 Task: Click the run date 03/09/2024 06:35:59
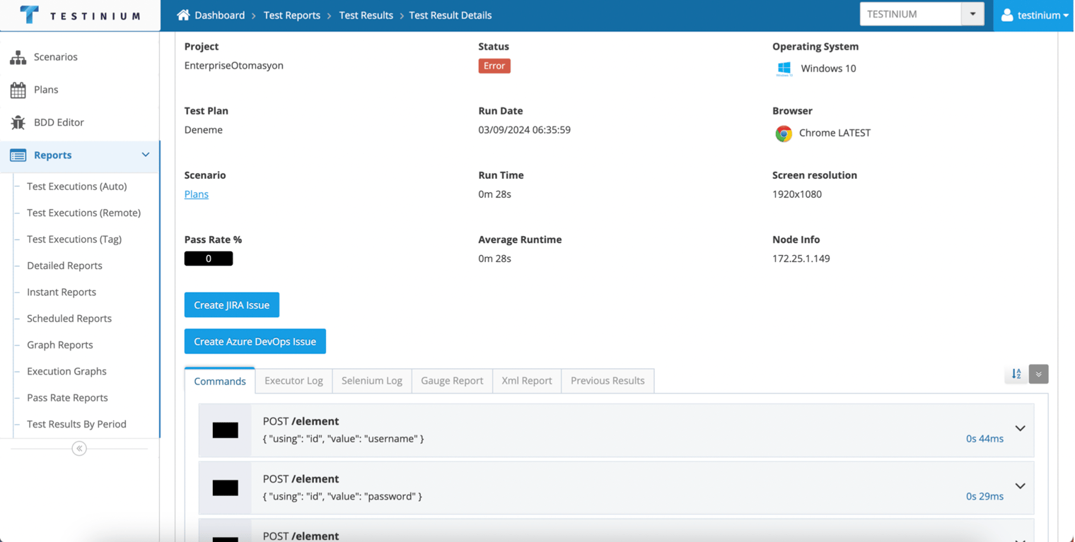525,130
